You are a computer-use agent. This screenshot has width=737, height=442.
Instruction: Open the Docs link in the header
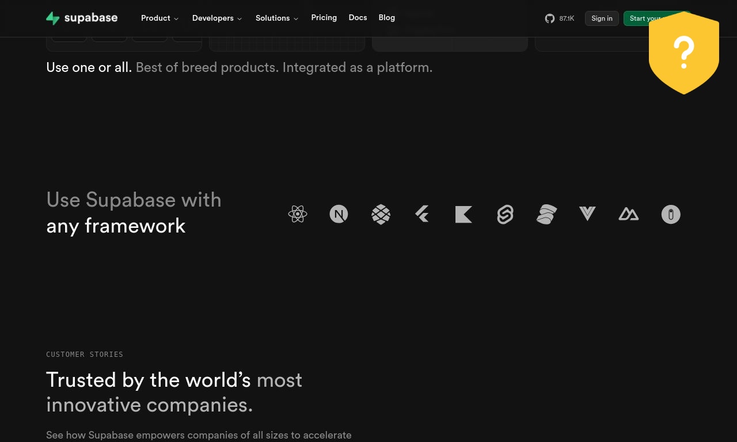(358, 18)
